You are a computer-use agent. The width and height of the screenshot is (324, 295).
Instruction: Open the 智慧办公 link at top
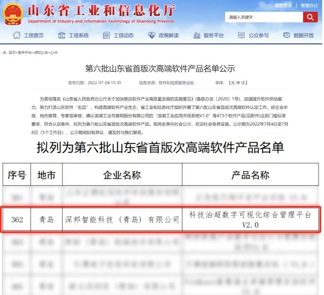(309, 6)
